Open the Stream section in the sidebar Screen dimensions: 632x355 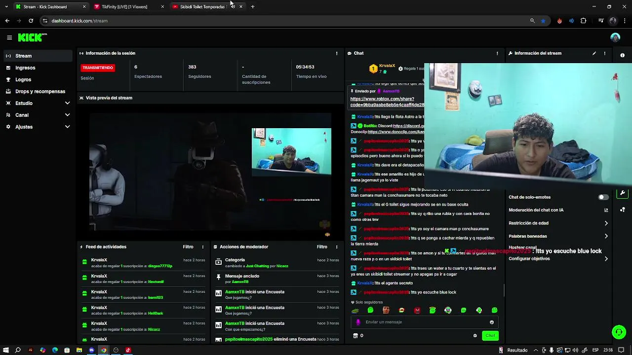point(38,56)
